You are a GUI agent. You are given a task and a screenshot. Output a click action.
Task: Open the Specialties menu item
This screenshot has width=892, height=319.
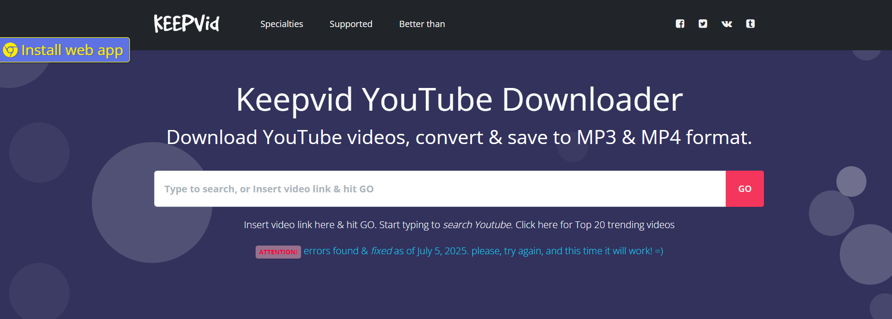pyautogui.click(x=282, y=24)
